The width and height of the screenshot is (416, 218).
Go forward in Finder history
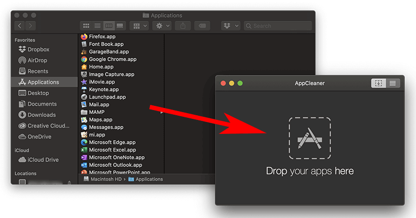(x=31, y=26)
